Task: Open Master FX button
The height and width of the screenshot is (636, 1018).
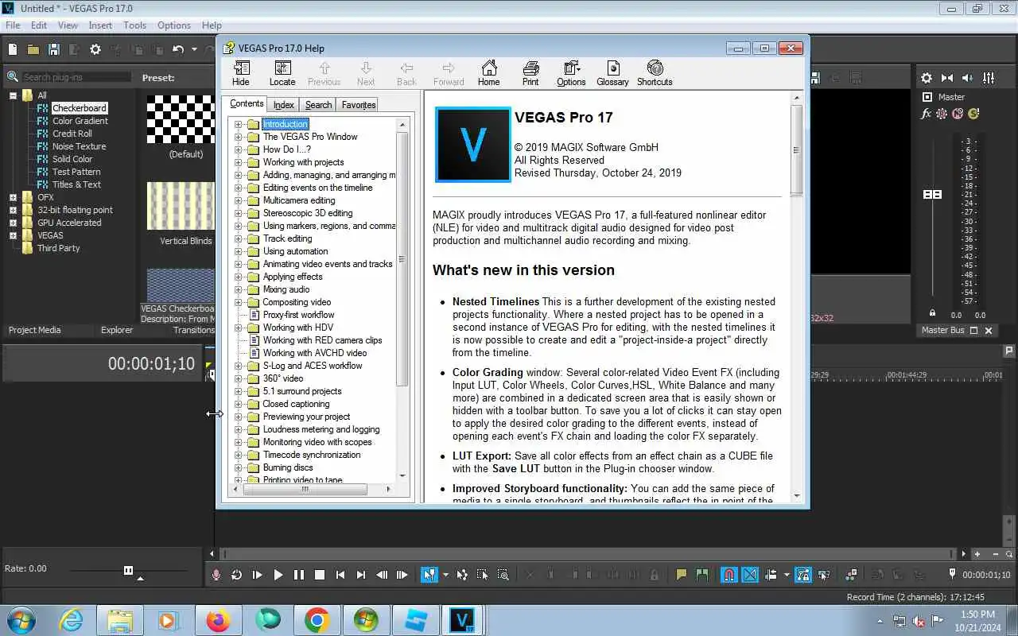Action: [x=926, y=114]
